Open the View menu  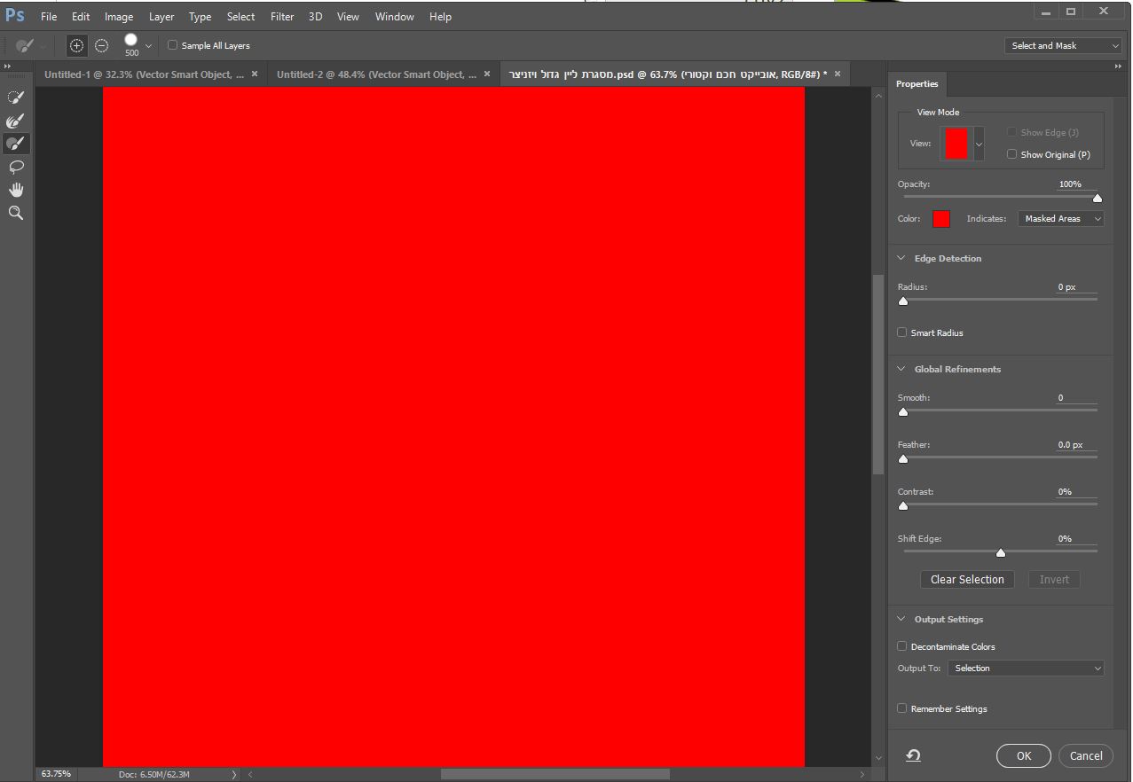348,16
